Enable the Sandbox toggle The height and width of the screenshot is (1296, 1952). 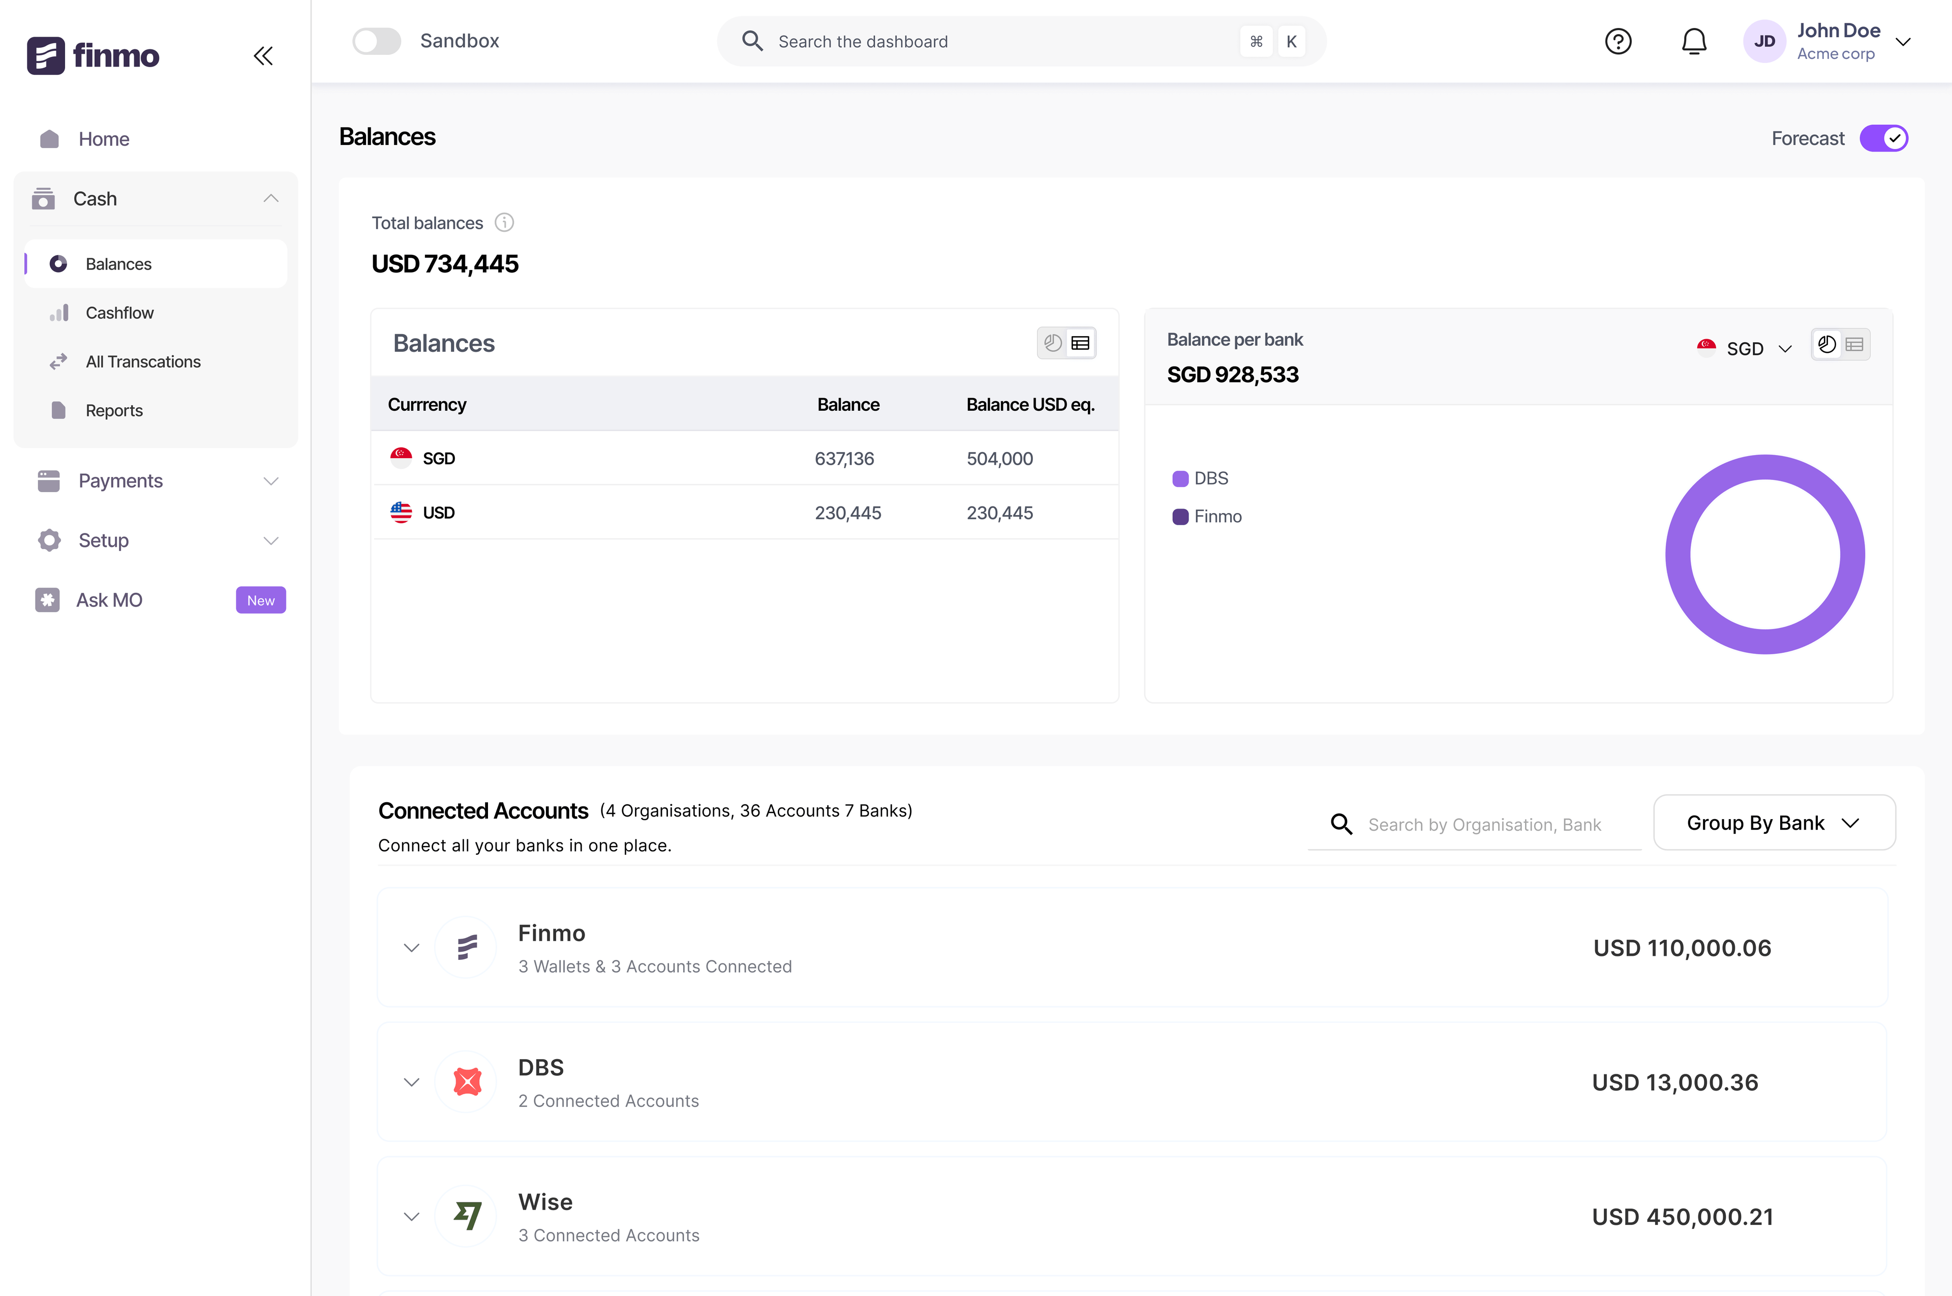pyautogui.click(x=377, y=41)
